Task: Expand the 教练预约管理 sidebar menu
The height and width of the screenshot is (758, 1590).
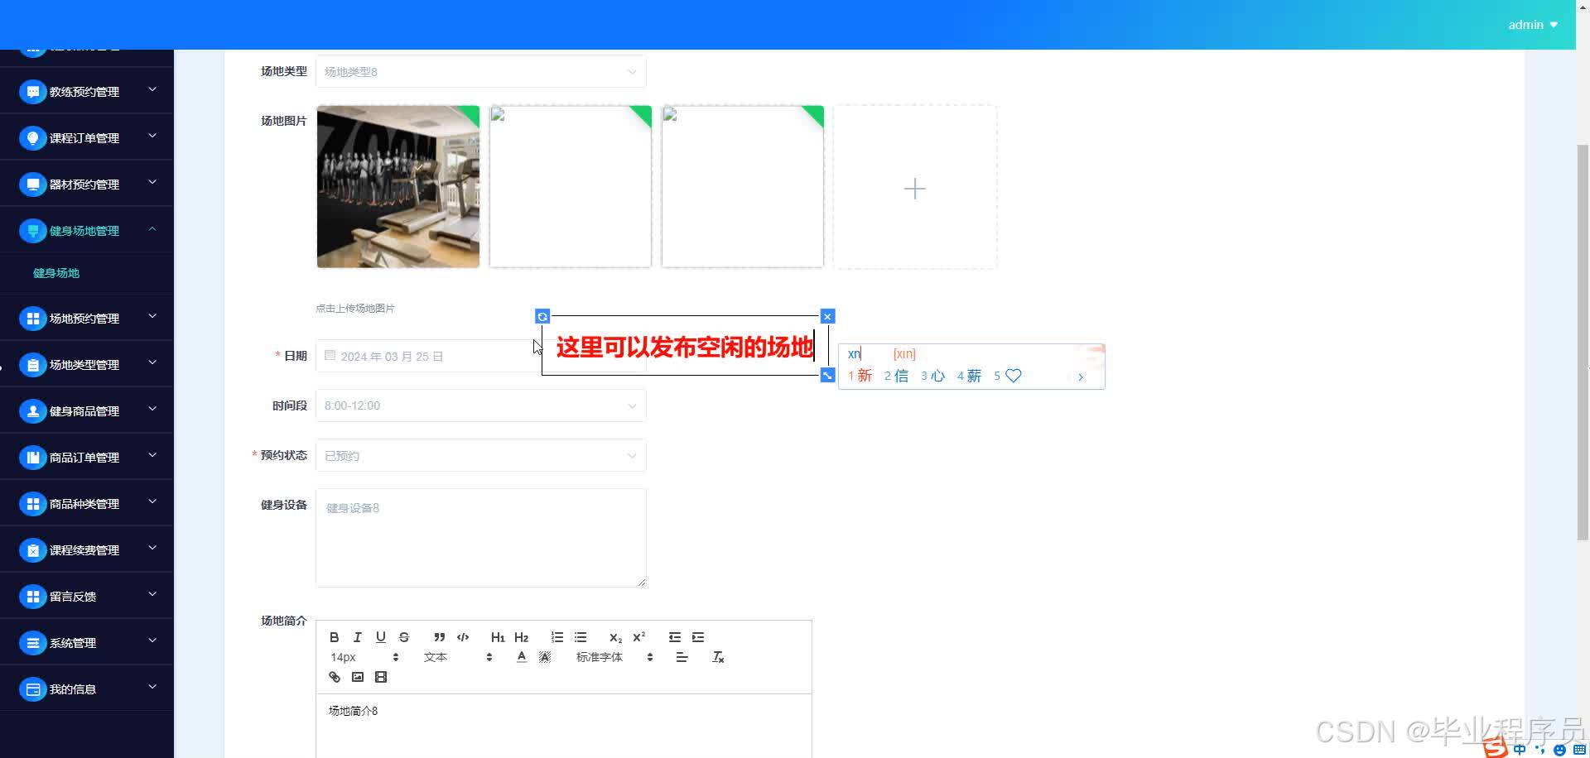Action: point(86,91)
